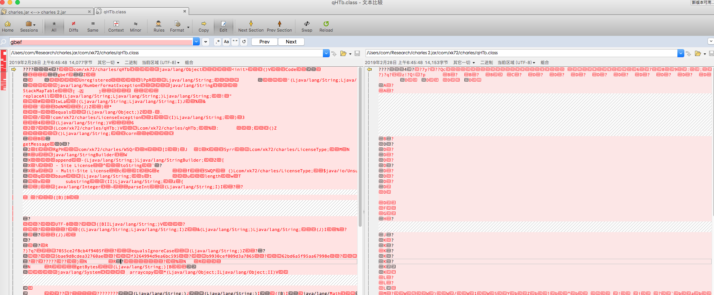Open the left 其它一切 file type dropdown
Image resolution: width=714 pixels, height=295 pixels.
pyautogui.click(x=108, y=63)
